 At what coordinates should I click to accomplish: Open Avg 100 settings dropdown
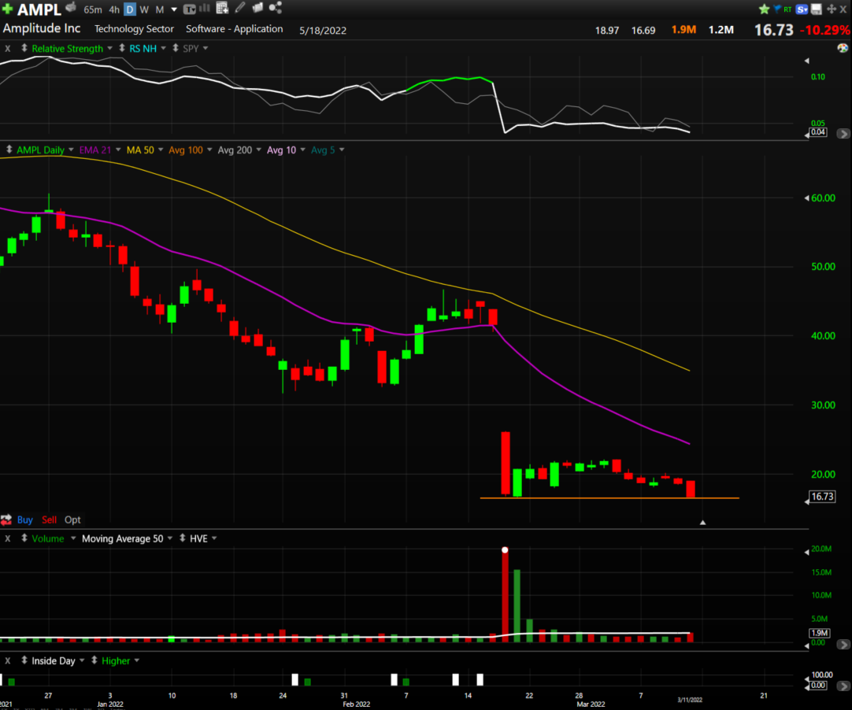click(209, 150)
